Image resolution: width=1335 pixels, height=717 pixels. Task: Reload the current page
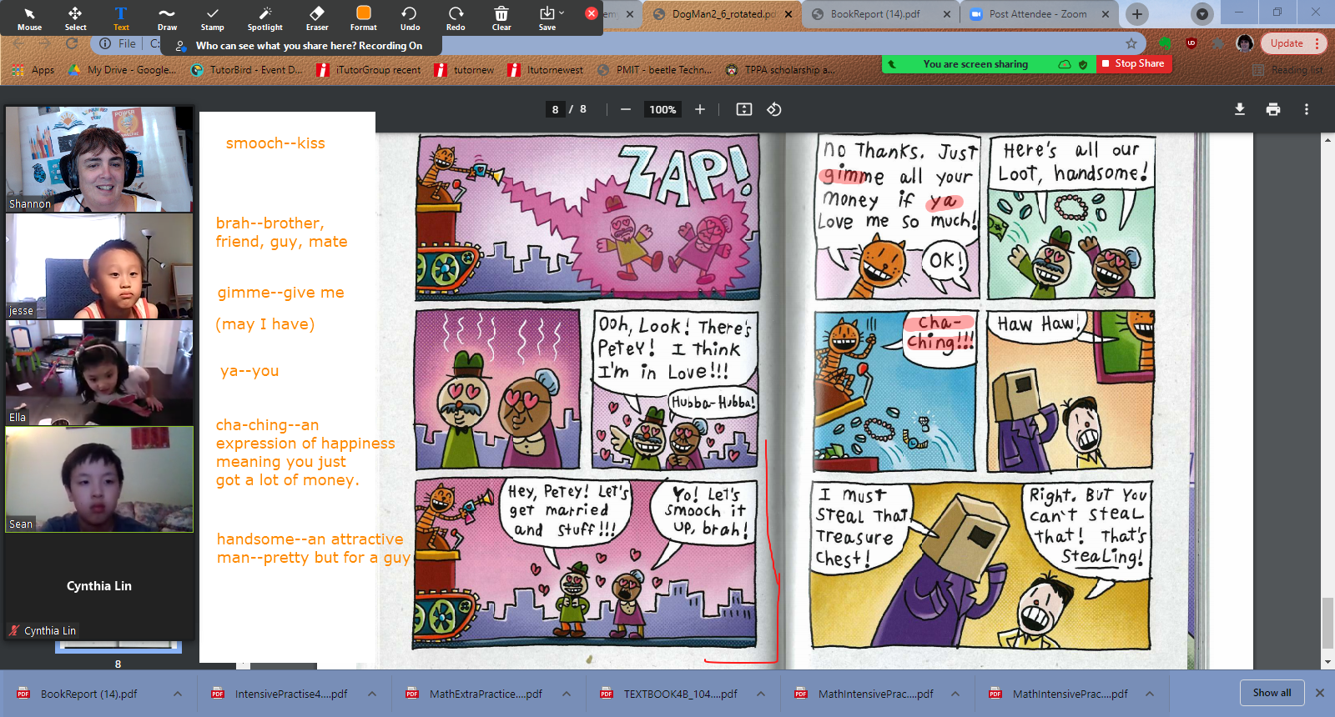coord(72,43)
